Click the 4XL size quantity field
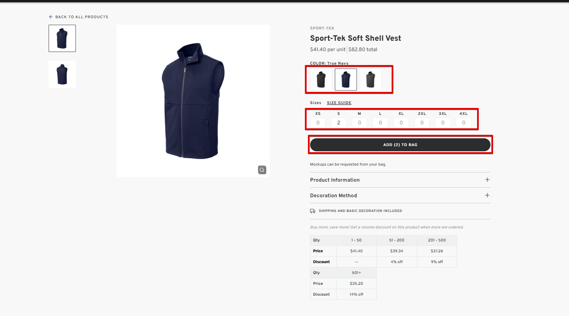This screenshot has width=569, height=316. point(464,123)
